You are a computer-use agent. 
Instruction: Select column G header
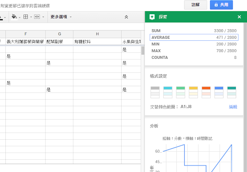click(x=59, y=34)
